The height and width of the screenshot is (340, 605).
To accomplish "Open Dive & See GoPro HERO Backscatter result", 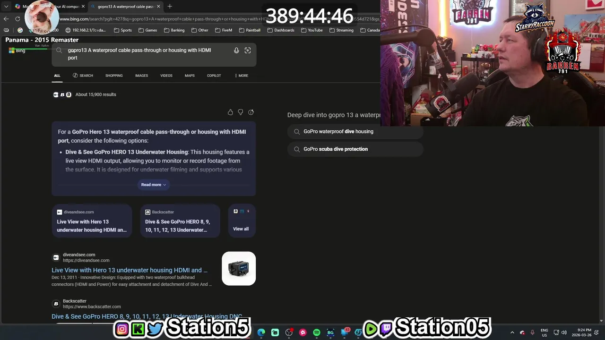I will coord(147,316).
